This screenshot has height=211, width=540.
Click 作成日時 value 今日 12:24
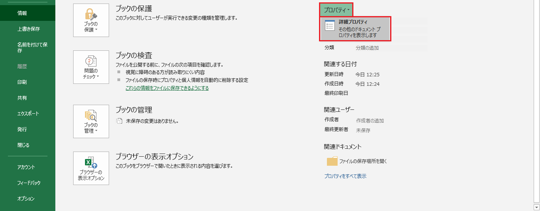point(367,84)
